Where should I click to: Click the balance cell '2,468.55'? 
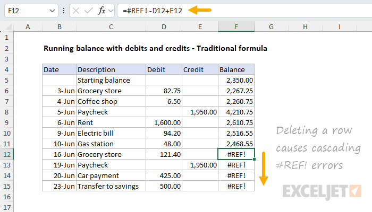[236, 144]
